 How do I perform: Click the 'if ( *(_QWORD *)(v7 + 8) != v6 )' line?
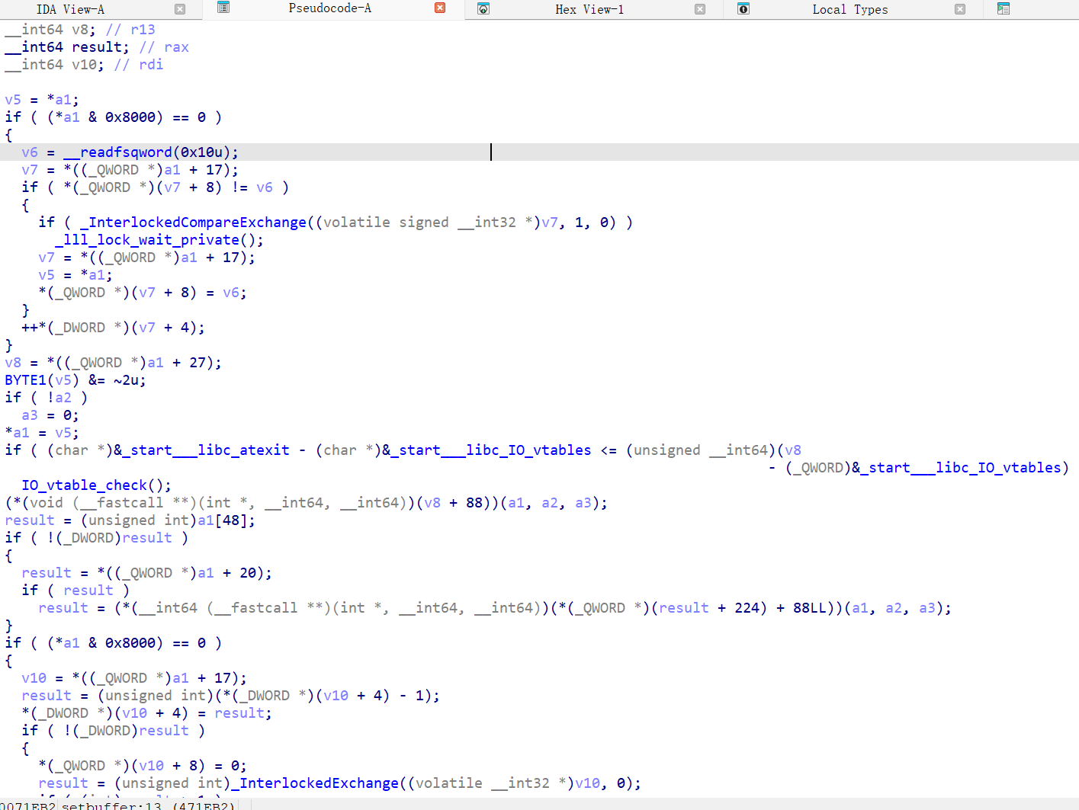(156, 187)
